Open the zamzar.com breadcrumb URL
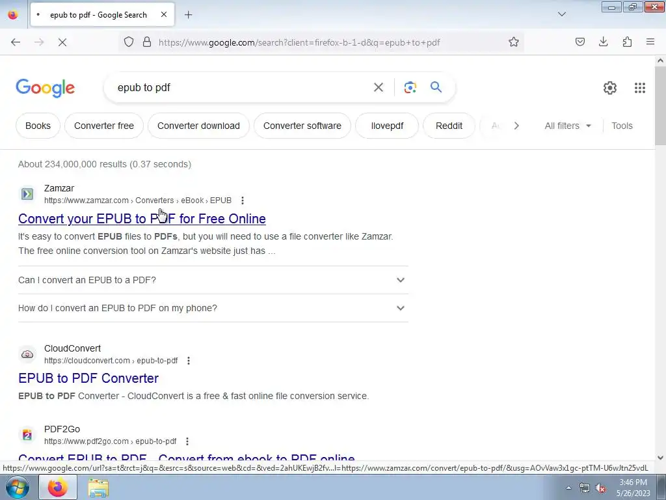The width and height of the screenshot is (666, 500). [138, 201]
